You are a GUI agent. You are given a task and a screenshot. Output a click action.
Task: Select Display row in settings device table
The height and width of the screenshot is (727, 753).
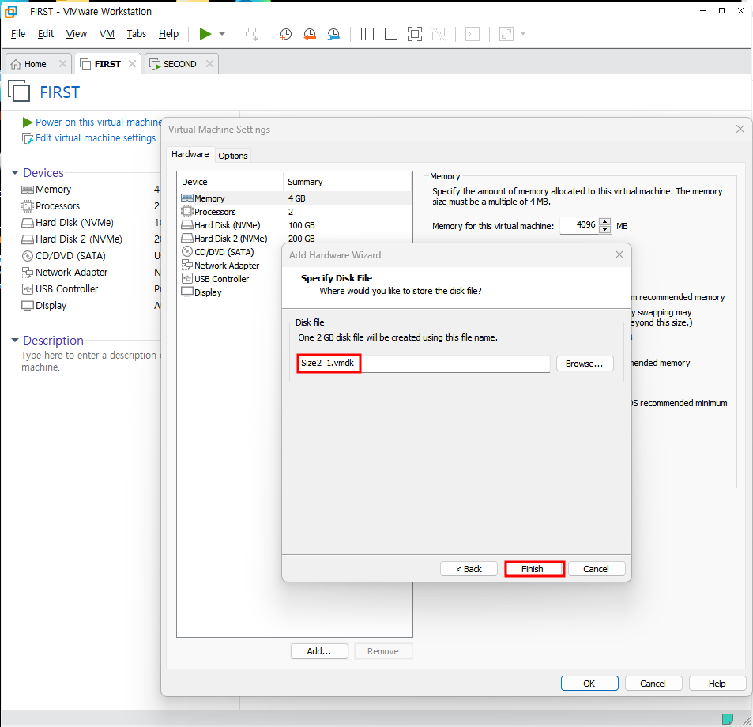tap(231, 292)
